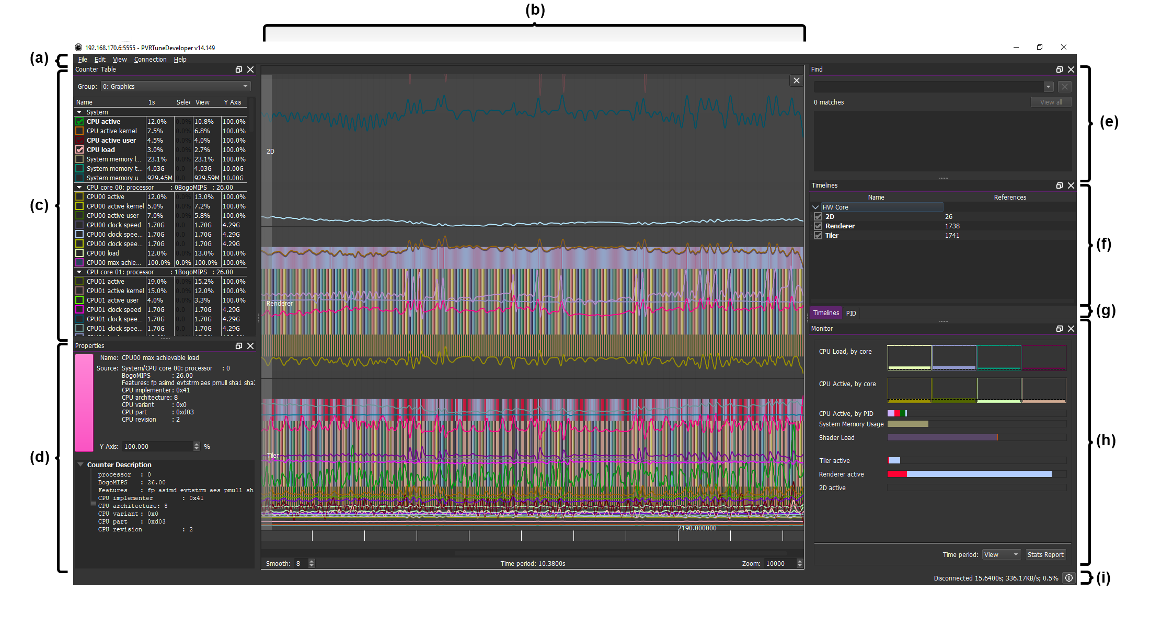Click the pink counter color swatch

coord(84,402)
